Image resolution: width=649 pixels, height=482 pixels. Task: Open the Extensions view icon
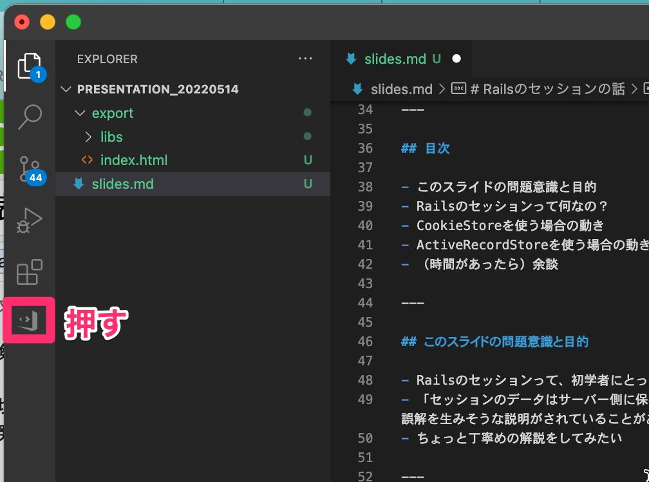tap(30, 272)
